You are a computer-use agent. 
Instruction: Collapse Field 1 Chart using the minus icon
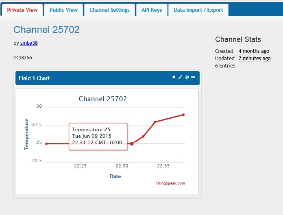coord(193,77)
